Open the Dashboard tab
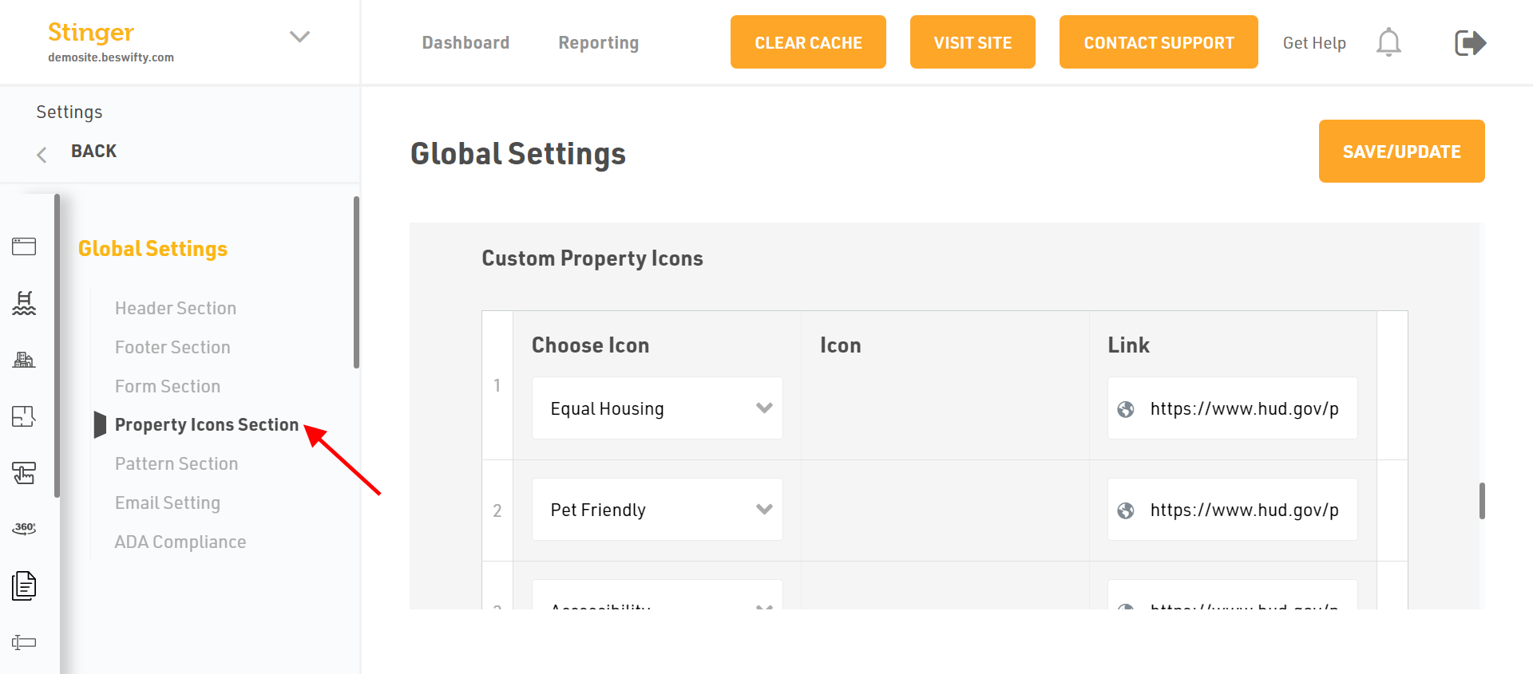Screen dimensions: 1533x674 click(465, 43)
